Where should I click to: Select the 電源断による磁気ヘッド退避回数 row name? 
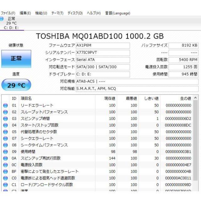point(48,178)
